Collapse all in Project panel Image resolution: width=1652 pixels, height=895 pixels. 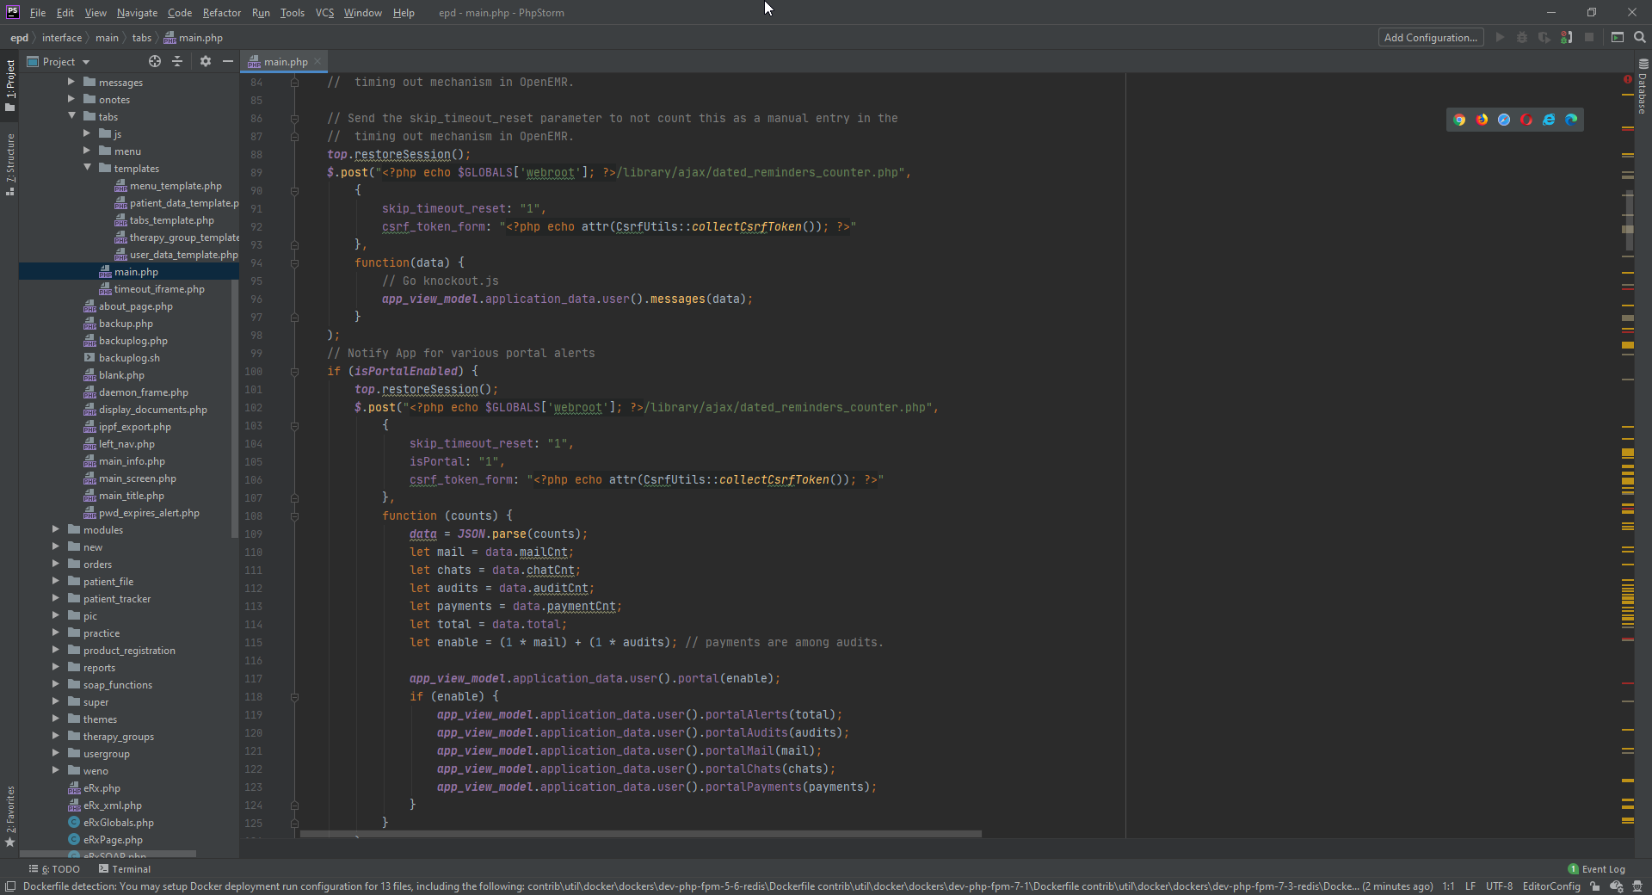(177, 61)
